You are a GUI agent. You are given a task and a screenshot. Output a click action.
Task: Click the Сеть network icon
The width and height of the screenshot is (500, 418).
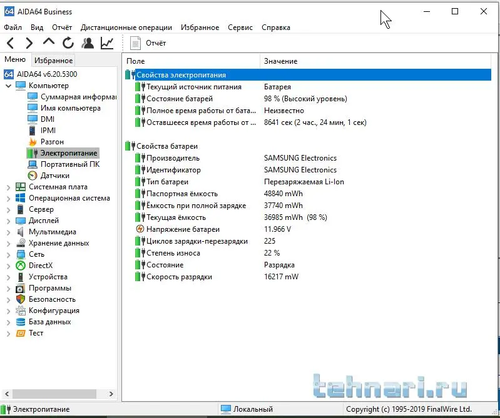(x=21, y=254)
